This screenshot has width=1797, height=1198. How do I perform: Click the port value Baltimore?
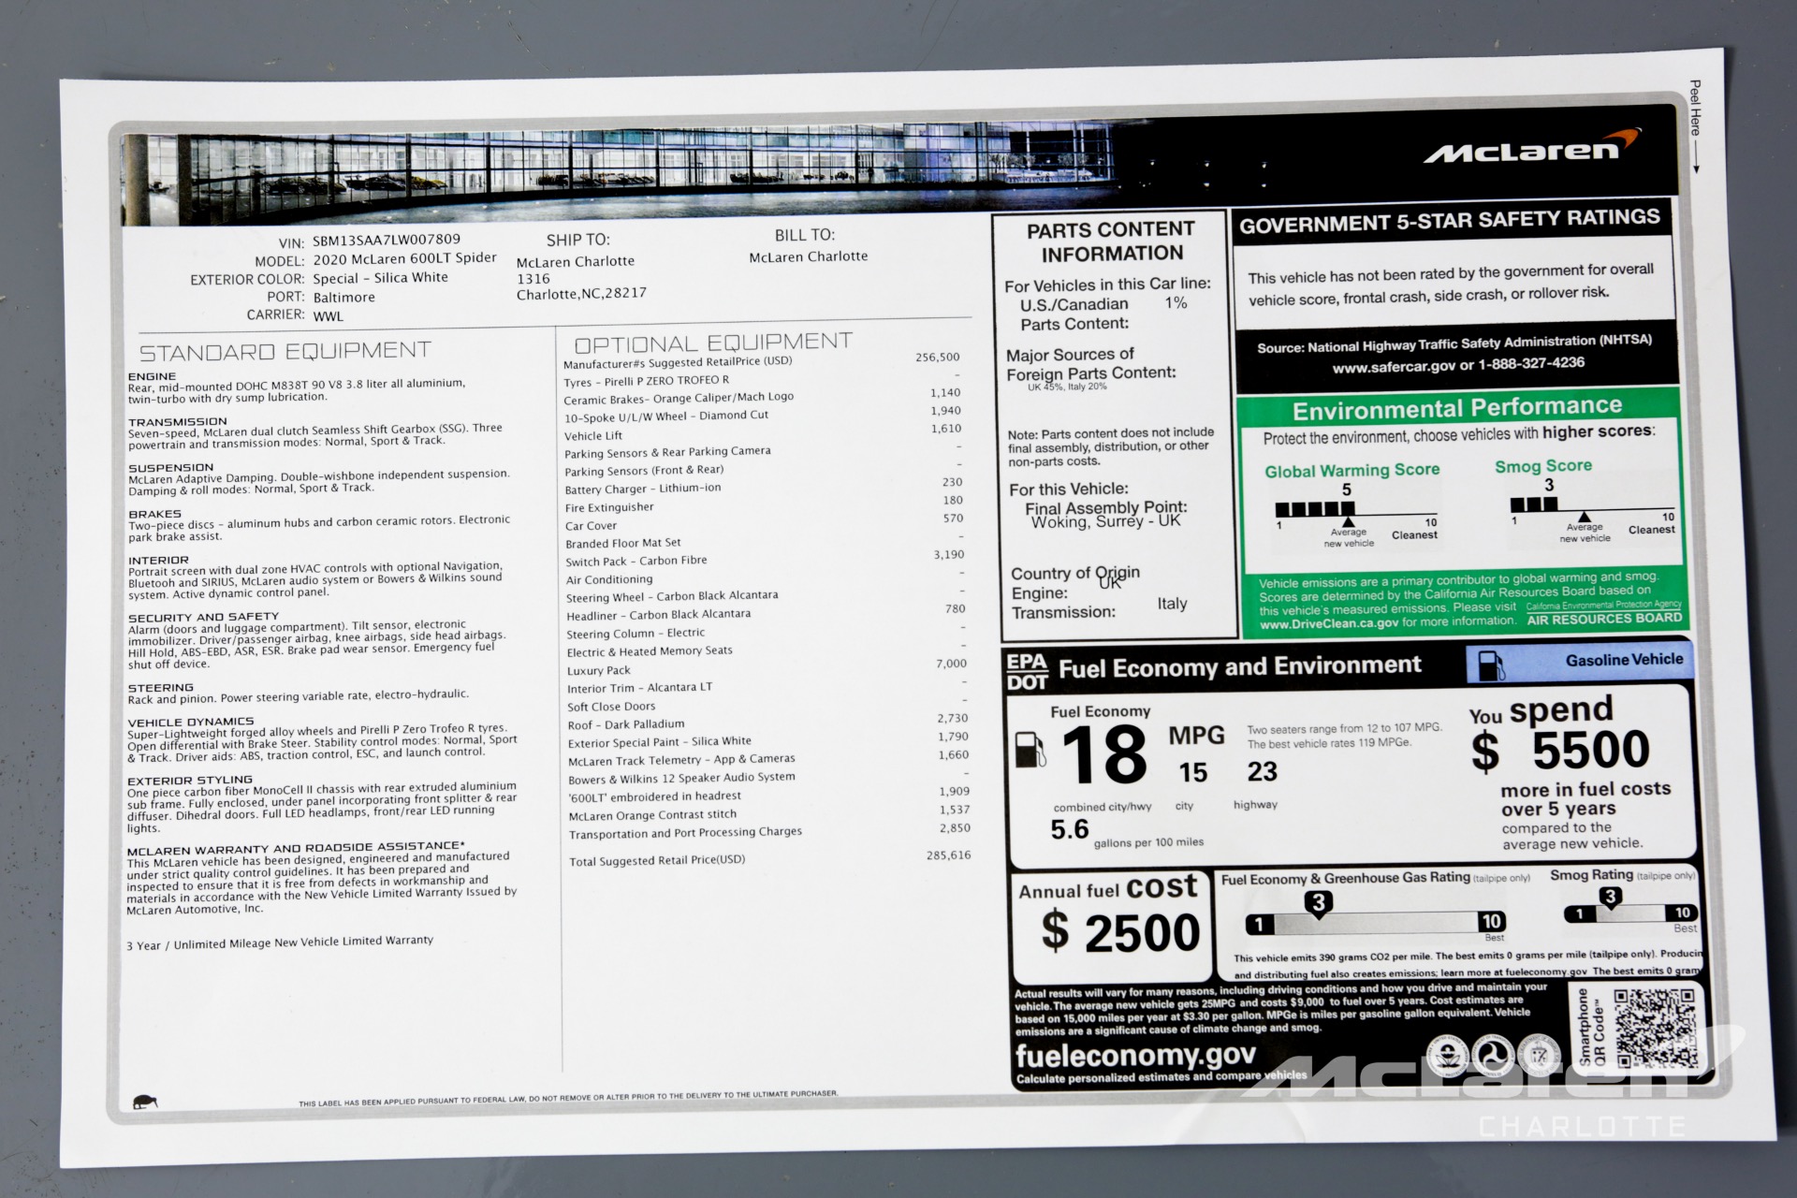pos(344,298)
